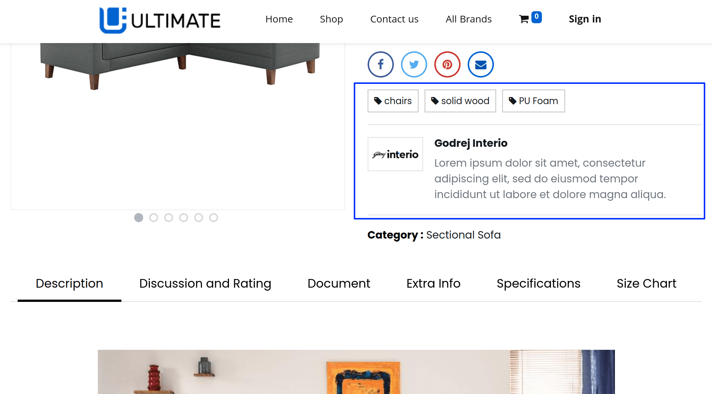
Task: Pin product via Pinterest icon
Action: coord(447,64)
